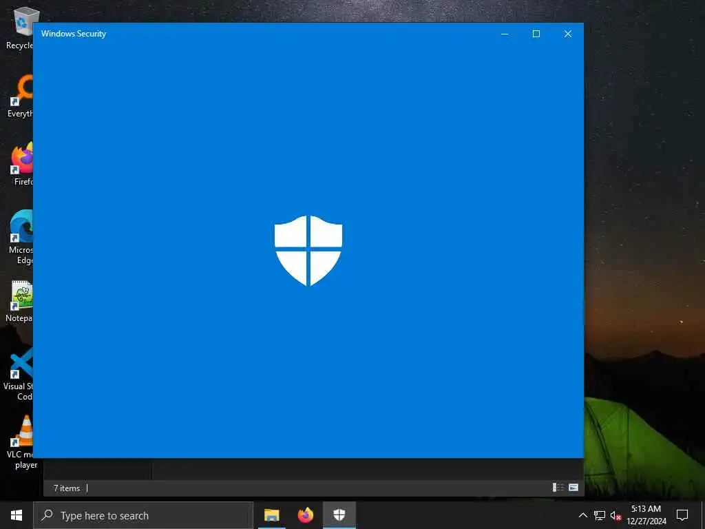Open the clock and date flyout
Screen dimensions: 705x529
pos(646,515)
